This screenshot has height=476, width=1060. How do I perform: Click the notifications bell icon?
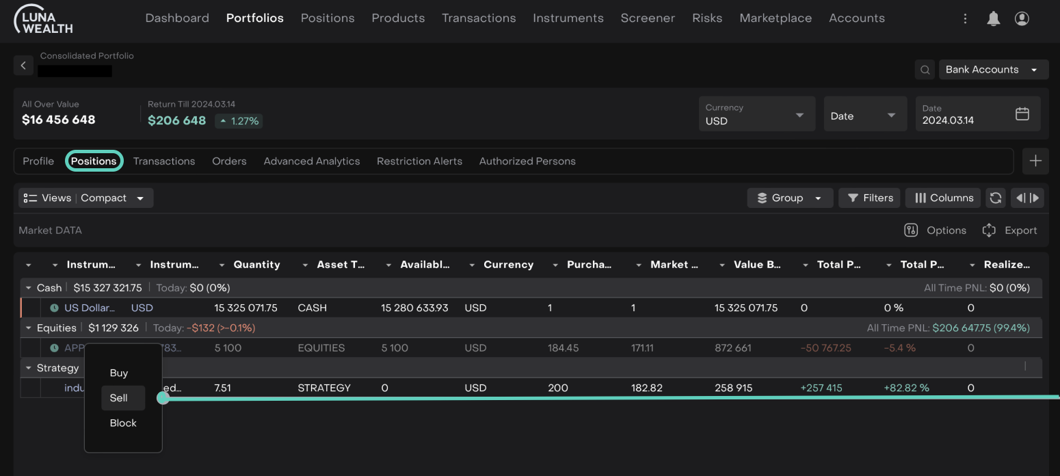(993, 19)
